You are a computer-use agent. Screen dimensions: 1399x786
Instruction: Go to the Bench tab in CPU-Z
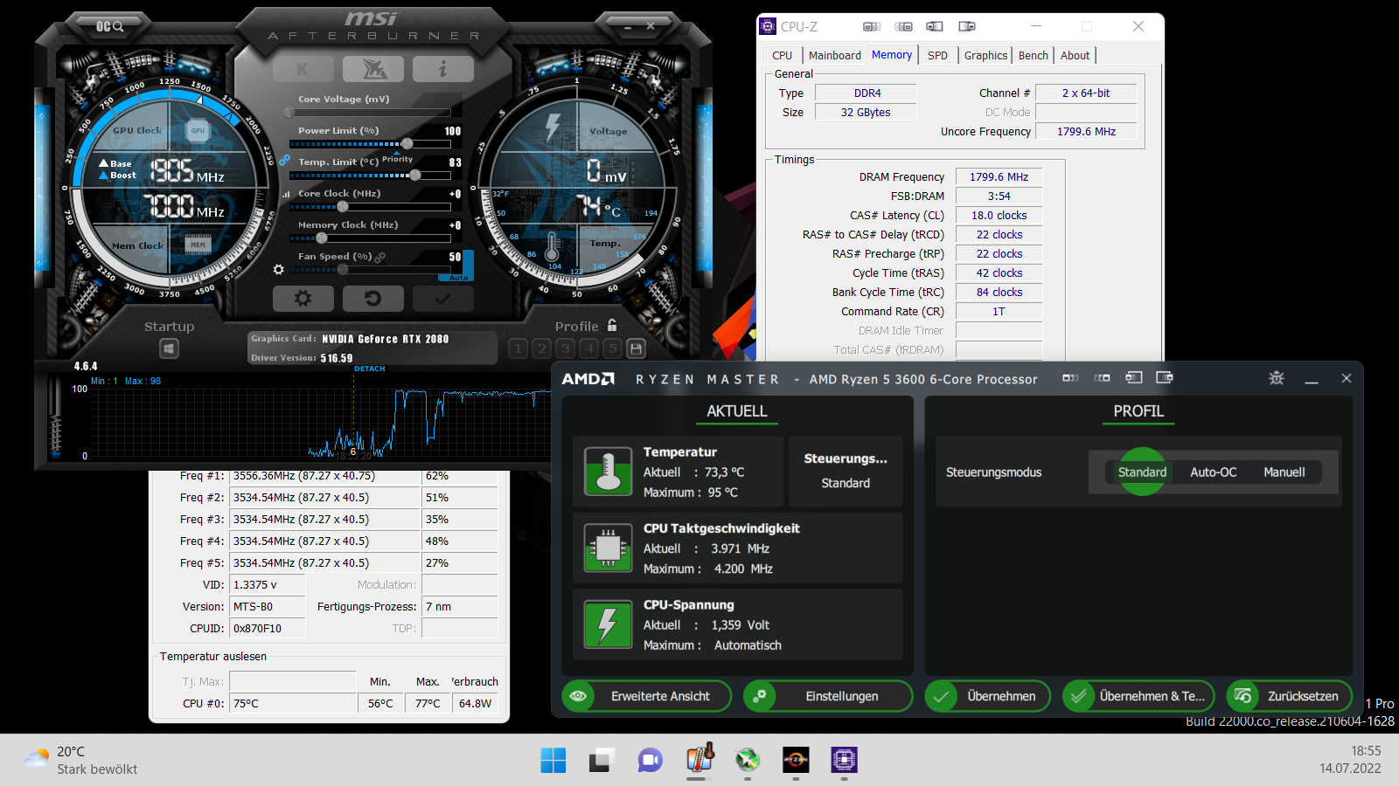pyautogui.click(x=1033, y=55)
